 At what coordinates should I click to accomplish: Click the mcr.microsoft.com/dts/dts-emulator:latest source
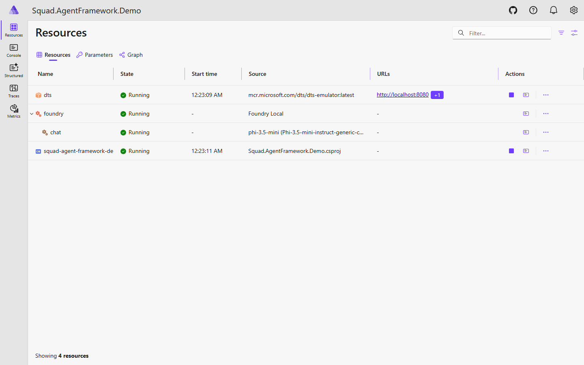301,95
